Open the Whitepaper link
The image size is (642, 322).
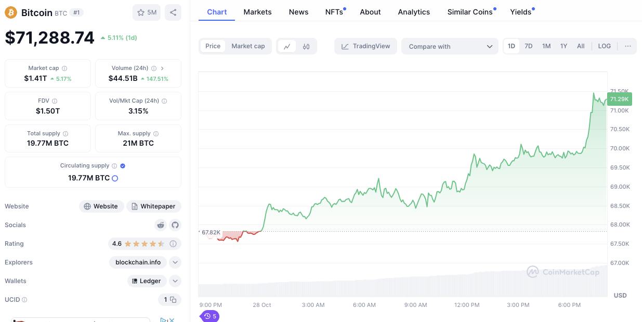(x=154, y=206)
